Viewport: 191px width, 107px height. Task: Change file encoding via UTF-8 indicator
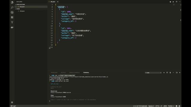157,106
